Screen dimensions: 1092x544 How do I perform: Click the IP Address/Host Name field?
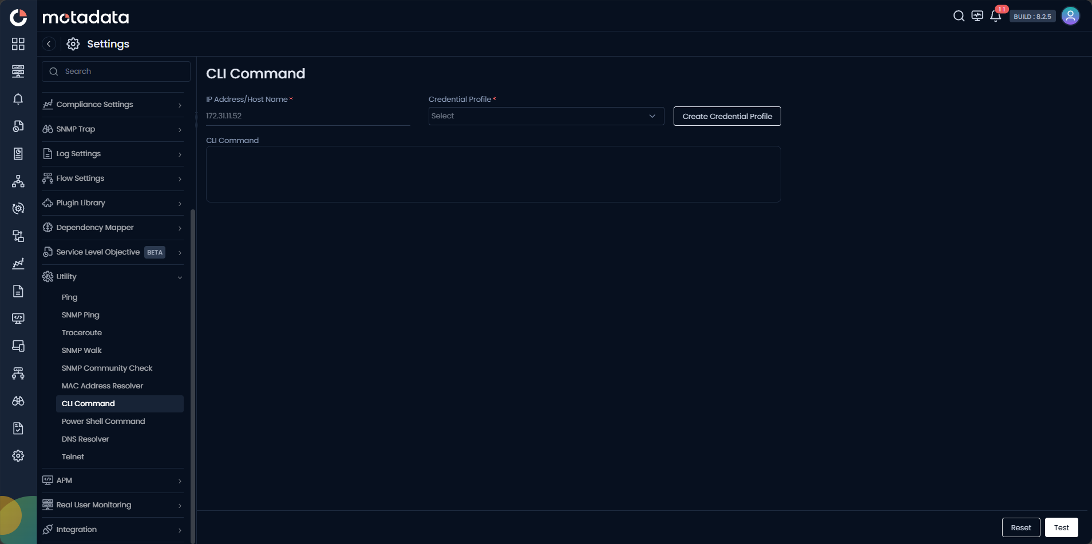pos(308,116)
